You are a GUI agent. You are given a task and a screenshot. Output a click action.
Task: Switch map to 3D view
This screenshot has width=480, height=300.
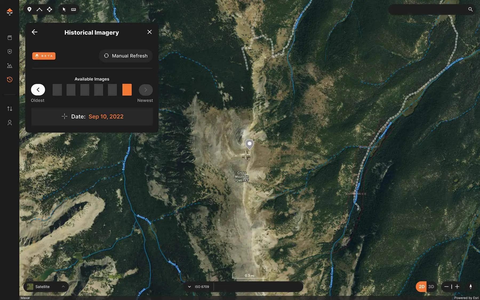click(x=431, y=287)
